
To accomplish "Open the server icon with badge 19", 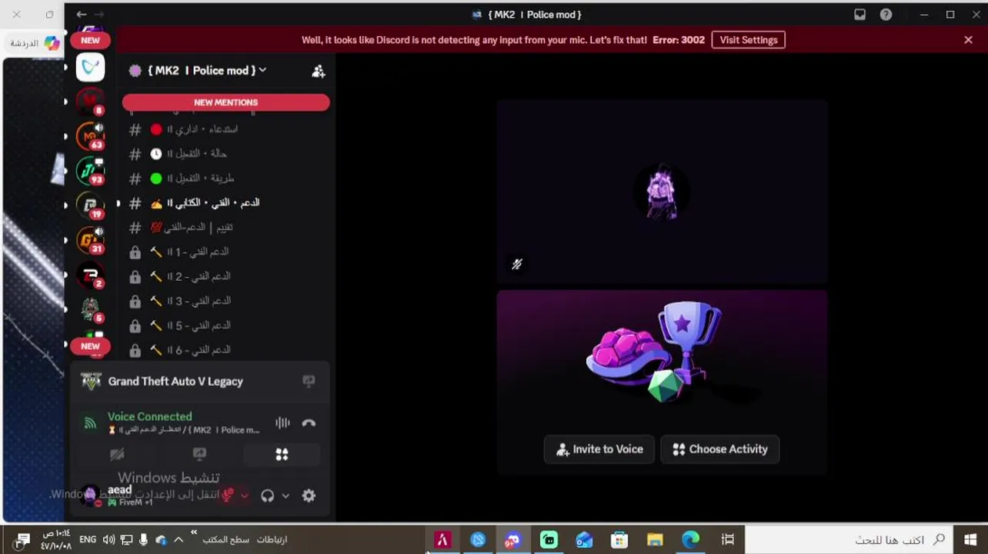I will click(90, 205).
